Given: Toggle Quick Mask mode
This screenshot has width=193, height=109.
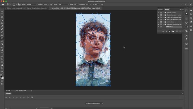Looking at the screenshot, I should pos(2,81).
